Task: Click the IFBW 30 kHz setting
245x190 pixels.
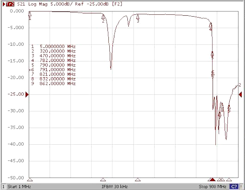Action: 115,187
